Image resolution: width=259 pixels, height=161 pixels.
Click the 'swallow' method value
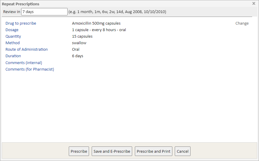coord(79,43)
